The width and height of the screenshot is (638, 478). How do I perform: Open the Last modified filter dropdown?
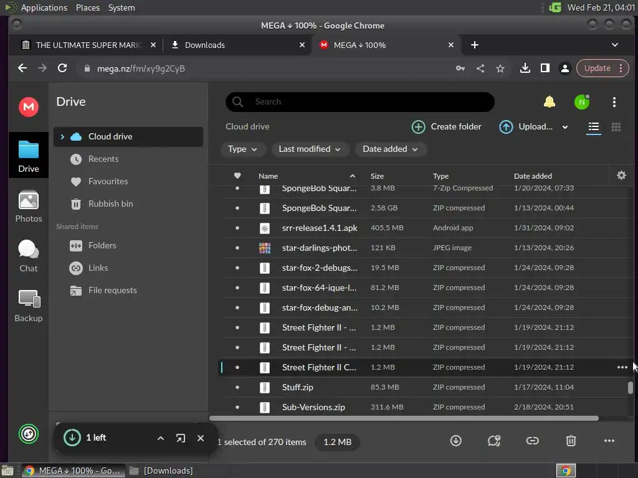pos(310,149)
